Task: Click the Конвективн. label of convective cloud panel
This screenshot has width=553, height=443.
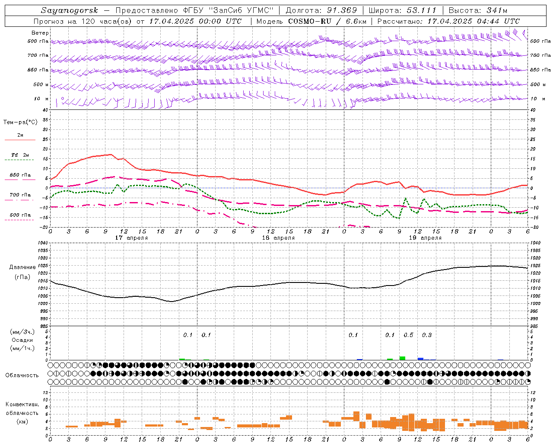Action: [x=22, y=404]
